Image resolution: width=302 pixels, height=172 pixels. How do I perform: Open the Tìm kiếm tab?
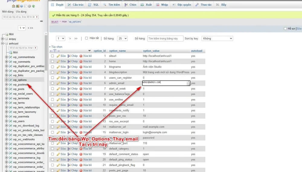[112, 5]
